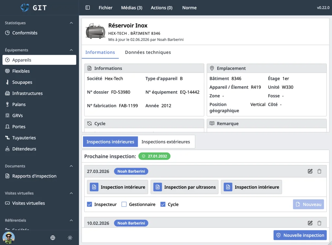
Task: Collapse the Équipements section
Action: (x=71, y=50)
